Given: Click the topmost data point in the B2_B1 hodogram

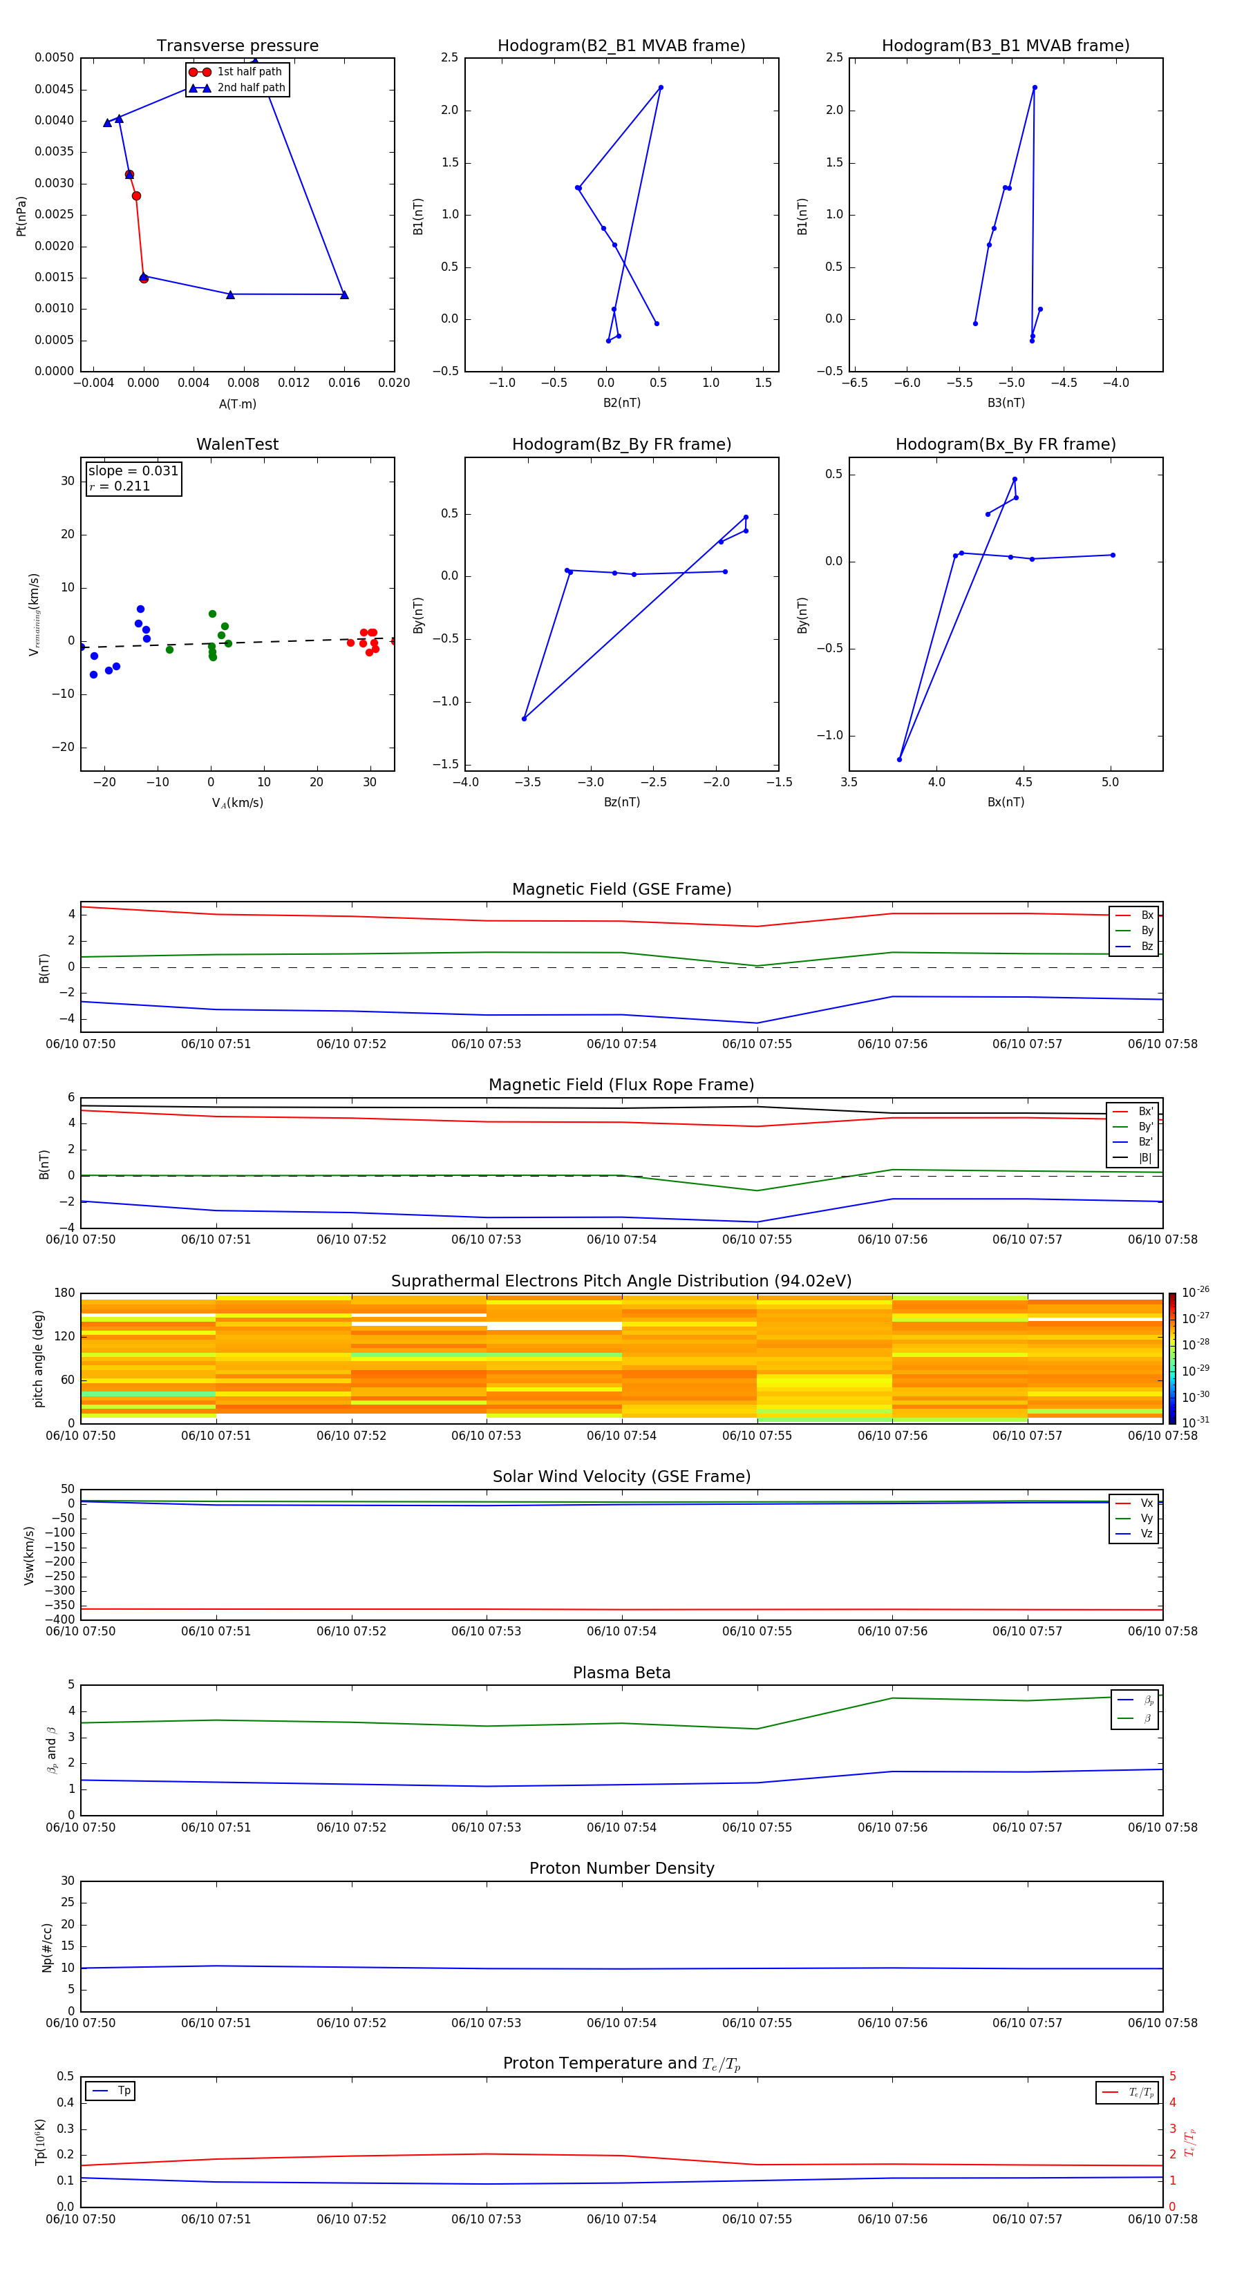Looking at the screenshot, I should click(661, 88).
